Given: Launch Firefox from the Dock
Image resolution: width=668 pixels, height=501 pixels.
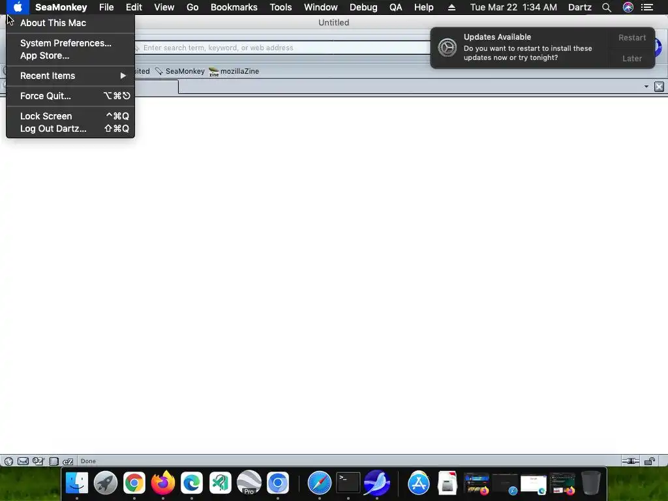Looking at the screenshot, I should [x=162, y=483].
